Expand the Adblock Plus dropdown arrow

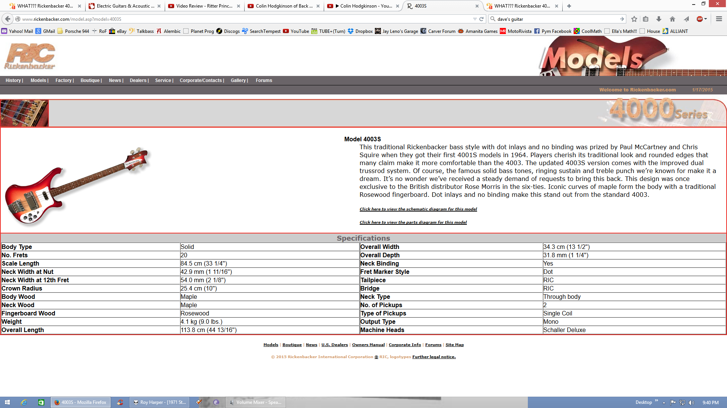[705, 19]
